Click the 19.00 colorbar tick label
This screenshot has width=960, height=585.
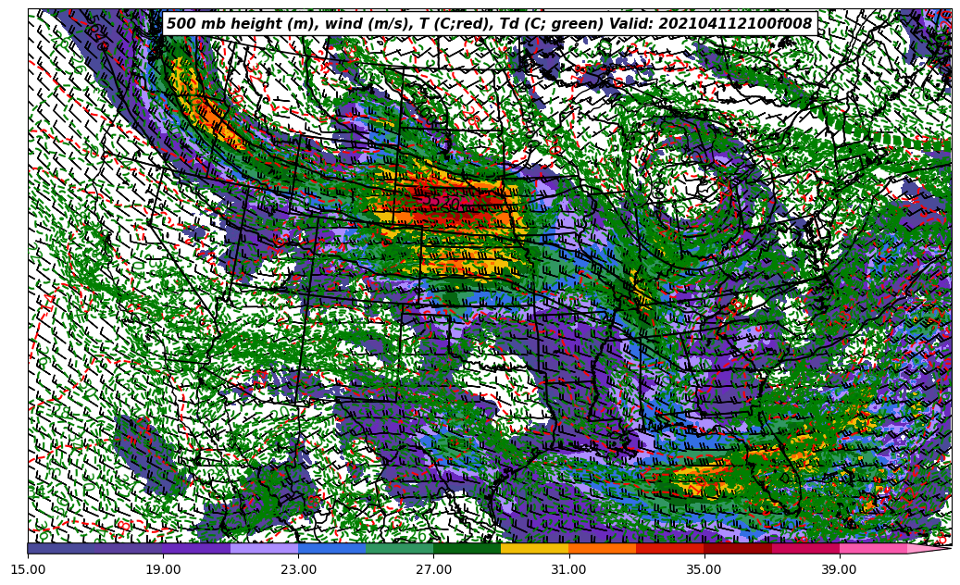pyautogui.click(x=164, y=570)
